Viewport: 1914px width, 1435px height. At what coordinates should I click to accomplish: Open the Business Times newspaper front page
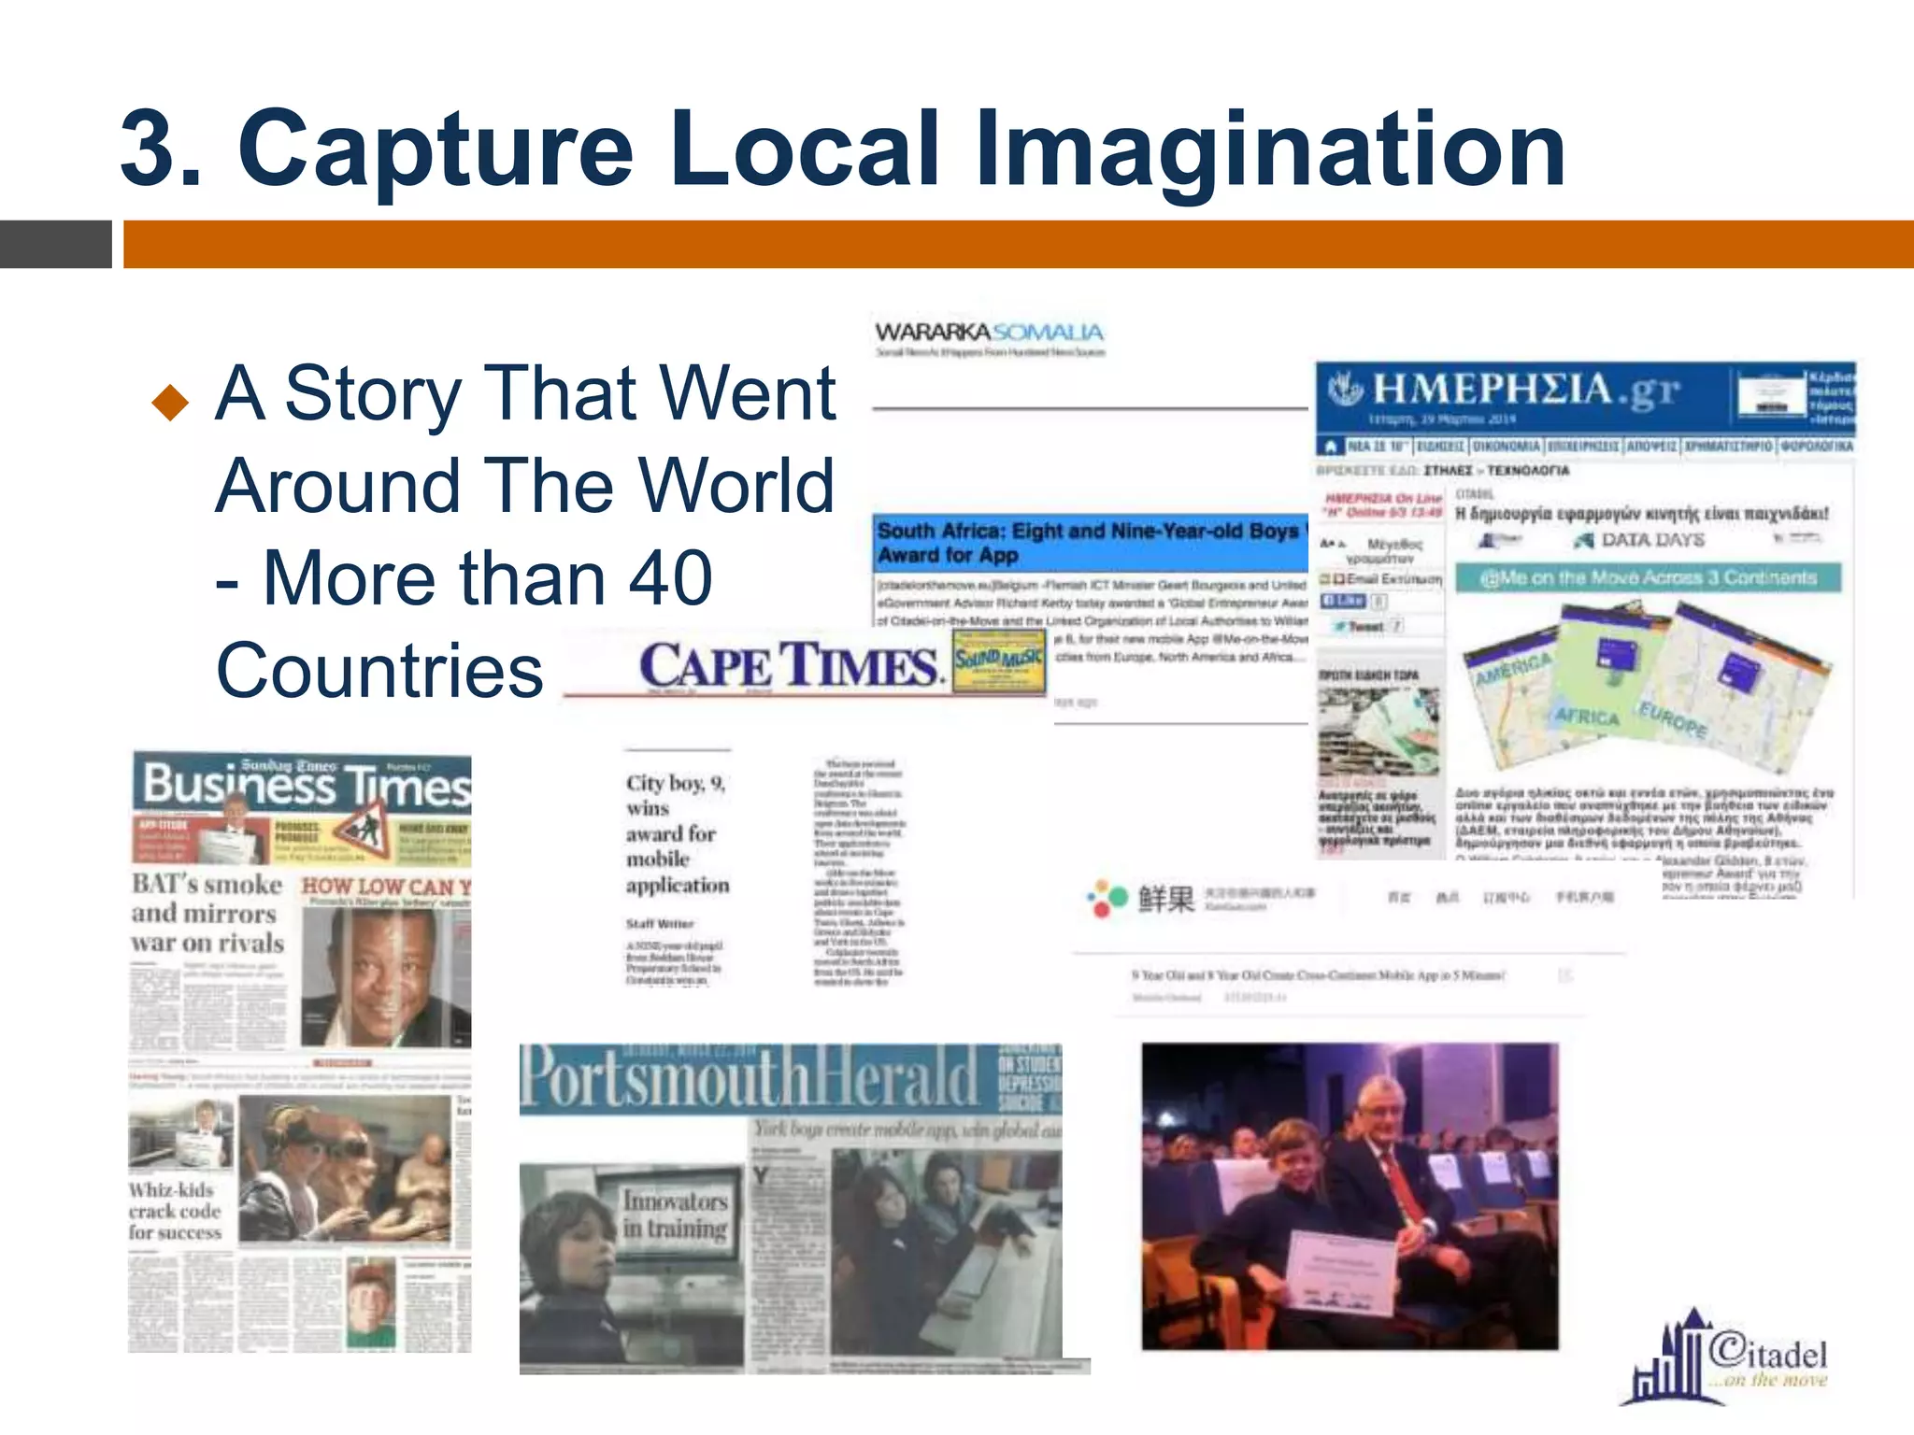[300, 1051]
